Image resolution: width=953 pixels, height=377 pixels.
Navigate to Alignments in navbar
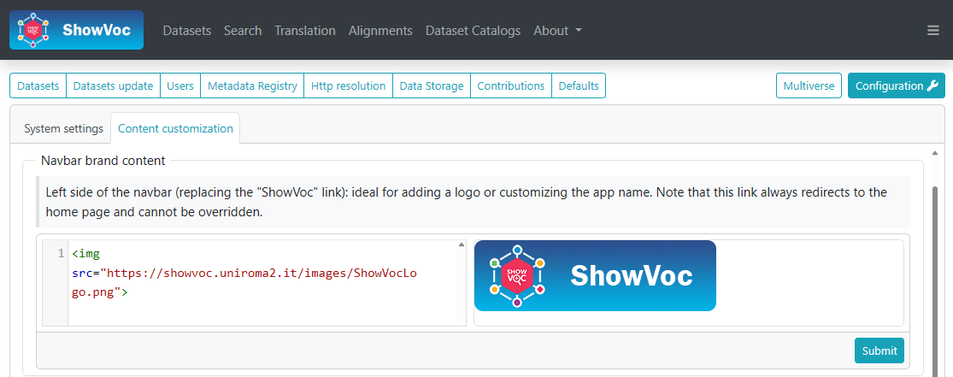coord(380,31)
